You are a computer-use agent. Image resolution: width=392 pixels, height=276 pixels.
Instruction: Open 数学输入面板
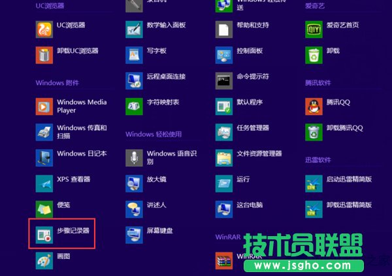pyautogui.click(x=134, y=29)
